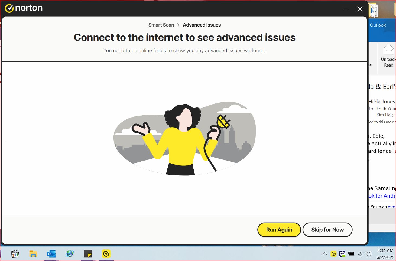396x261 pixels.
Task: Open TeamViewer icon in system tray
Action: (x=342, y=254)
